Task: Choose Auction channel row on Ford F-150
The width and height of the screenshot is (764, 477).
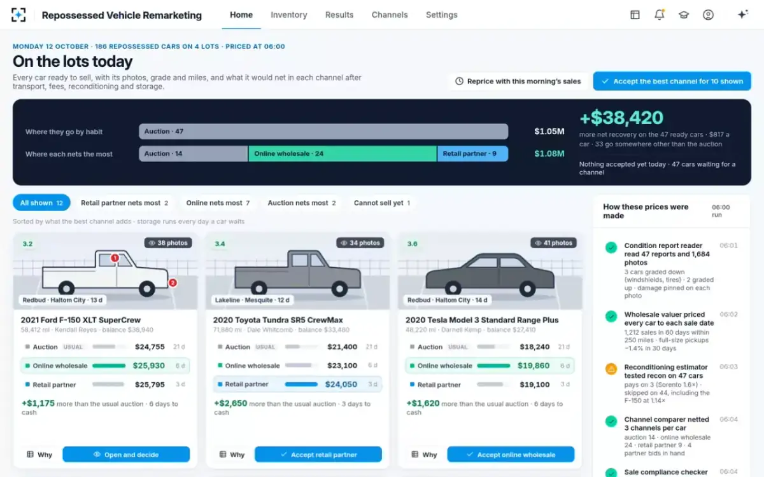Action: click(x=105, y=347)
